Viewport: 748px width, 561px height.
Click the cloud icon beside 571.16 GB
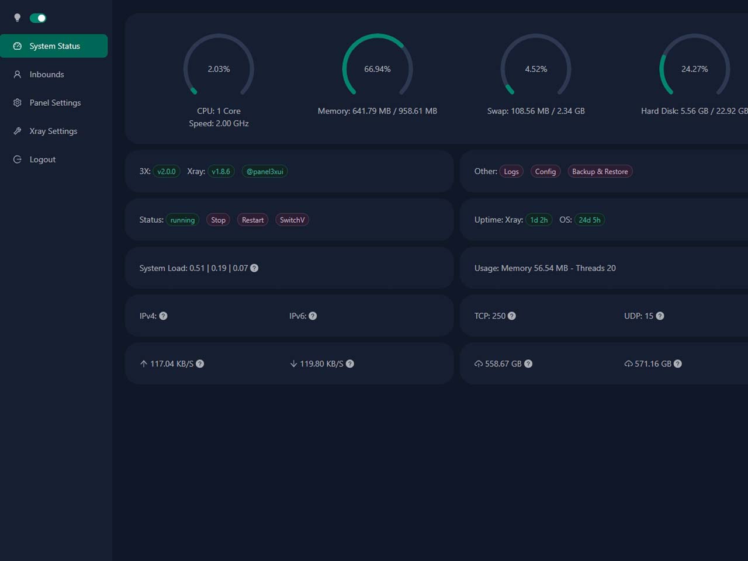pos(628,364)
